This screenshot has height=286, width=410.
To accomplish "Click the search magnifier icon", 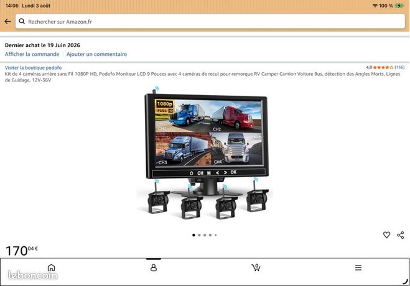I will (x=22, y=21).
